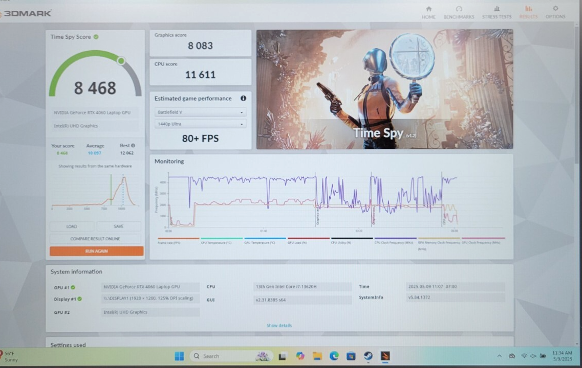This screenshot has height=368, width=582.
Task: Click the green check beside Display #1
Action: point(80,298)
